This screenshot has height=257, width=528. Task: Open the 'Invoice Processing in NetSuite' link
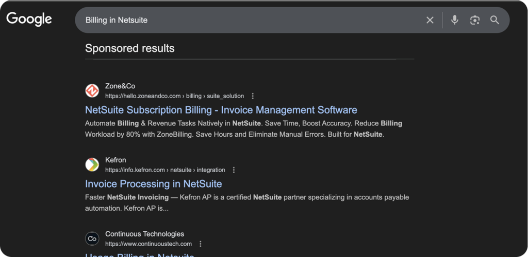tap(153, 183)
